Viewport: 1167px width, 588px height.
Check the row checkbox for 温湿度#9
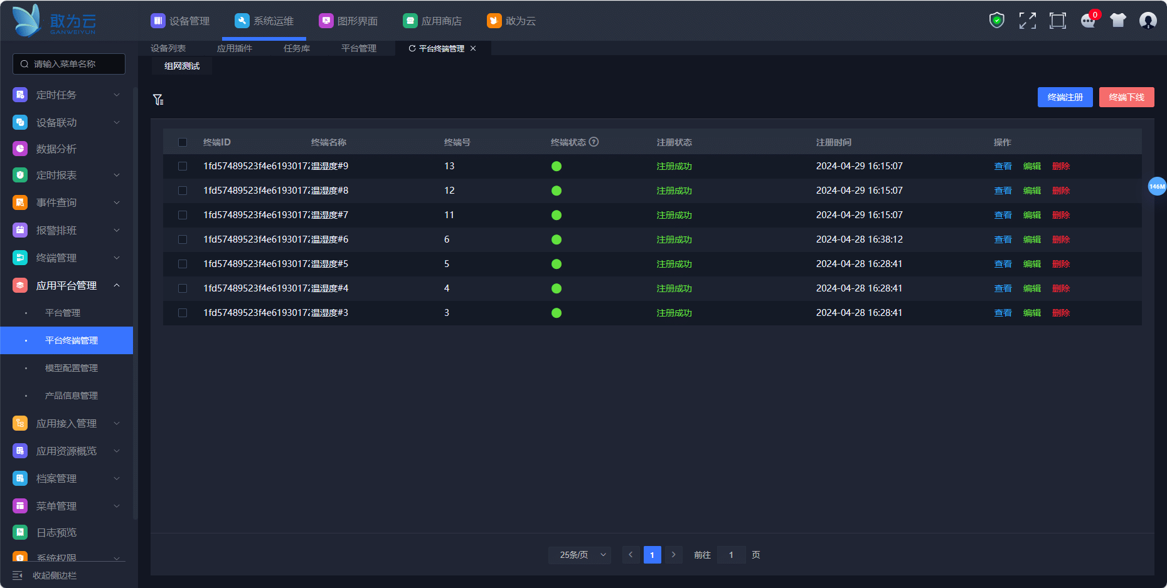183,166
